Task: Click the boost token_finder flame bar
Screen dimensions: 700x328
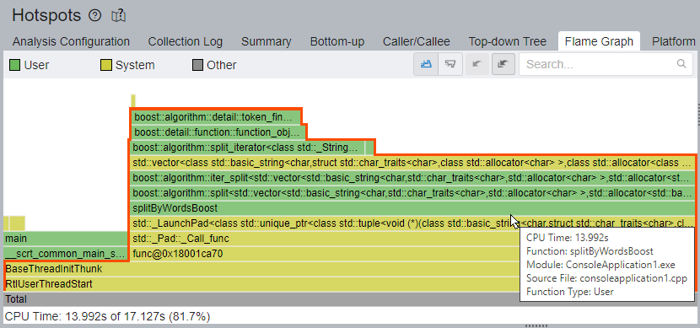Action: coord(216,117)
